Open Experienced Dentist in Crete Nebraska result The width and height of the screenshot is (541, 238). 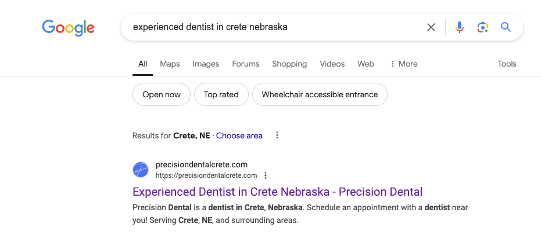click(x=277, y=192)
